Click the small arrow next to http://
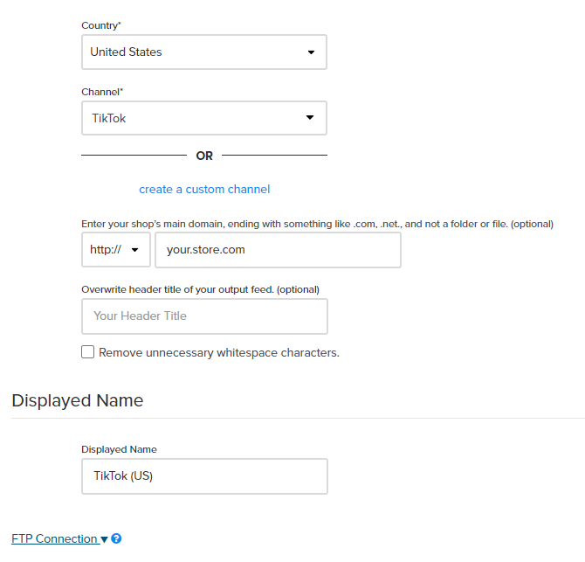 point(135,250)
